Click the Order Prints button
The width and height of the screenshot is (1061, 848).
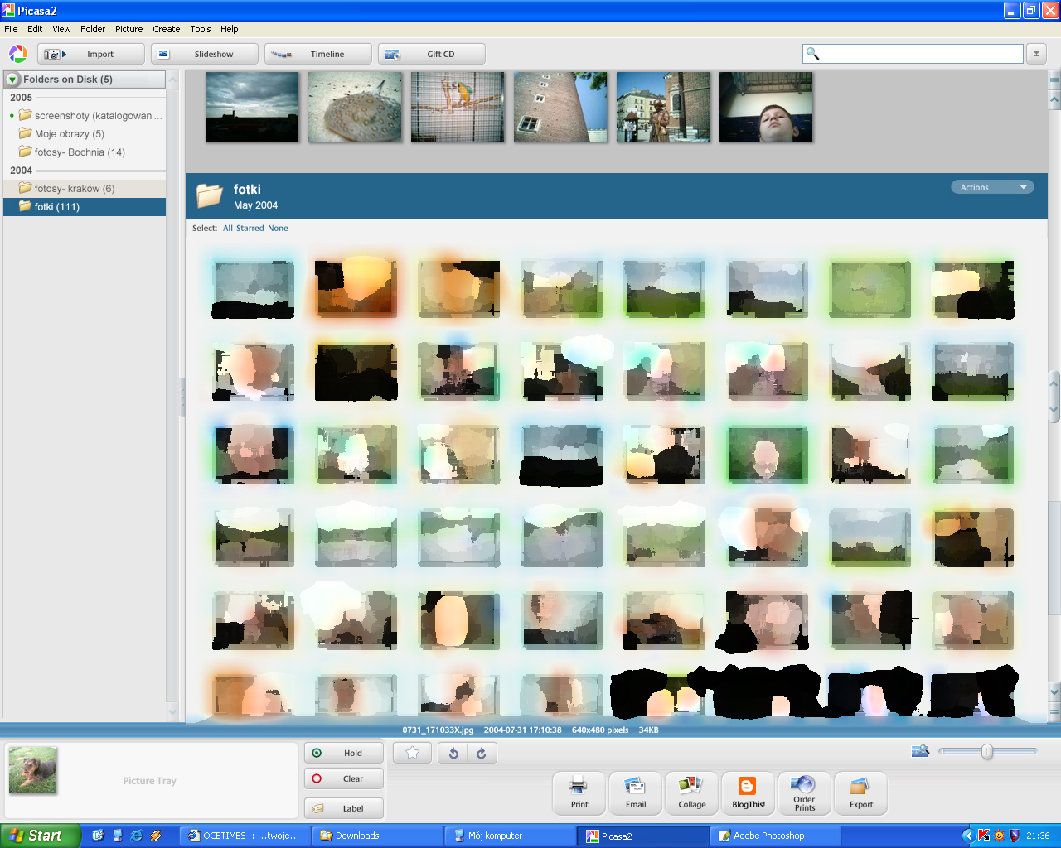[x=805, y=793]
